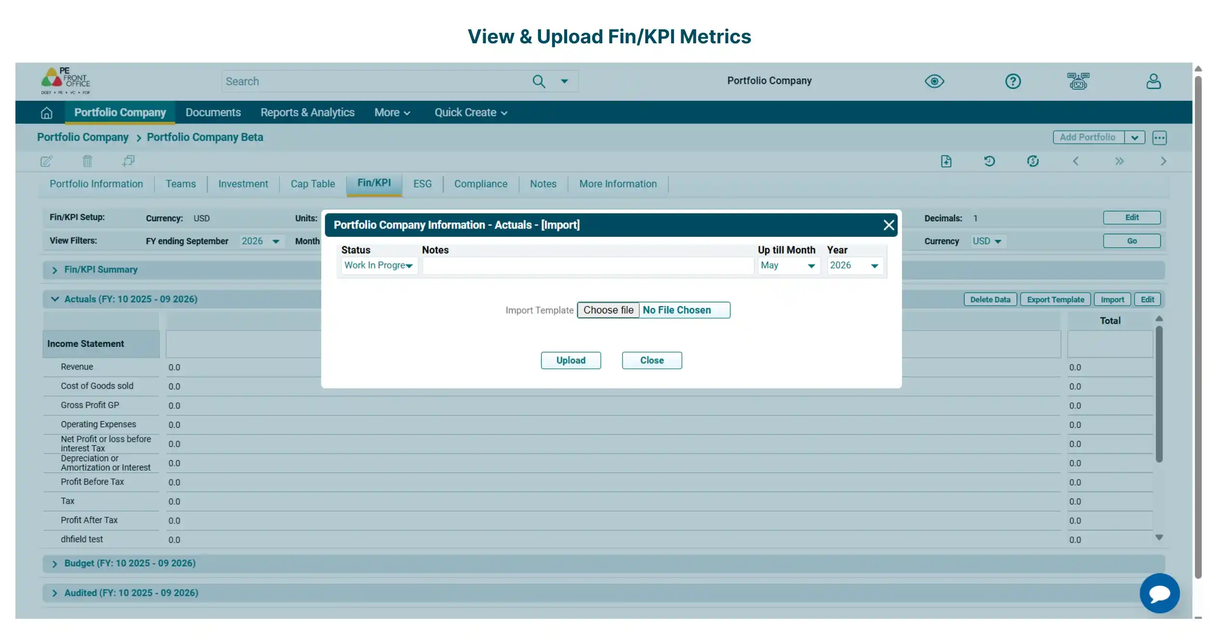Image resolution: width=1219 pixels, height=640 pixels.
Task: Click Delete Data button
Action: (x=990, y=299)
